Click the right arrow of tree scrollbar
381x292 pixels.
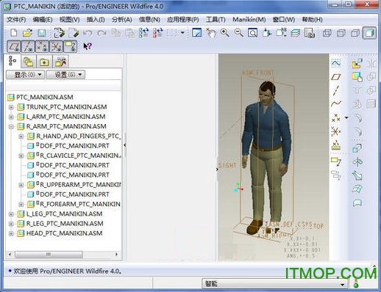tap(116, 255)
